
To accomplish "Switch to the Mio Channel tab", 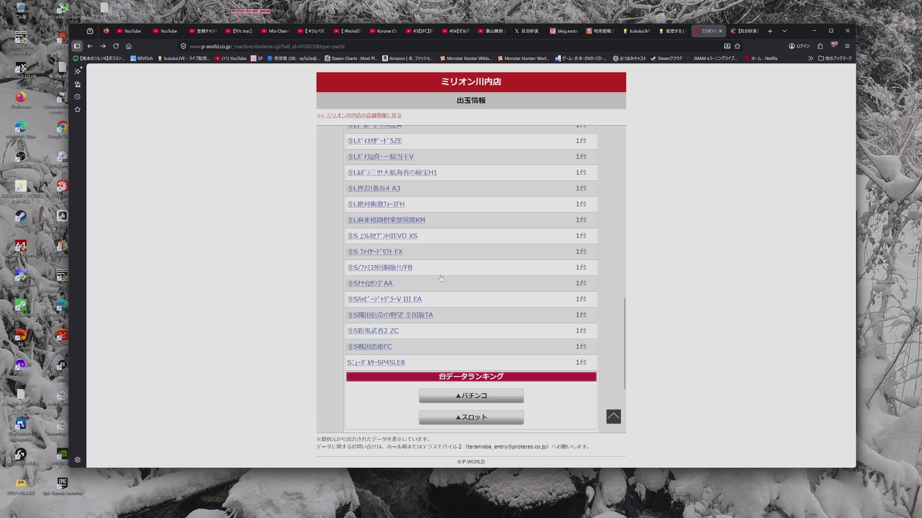I will [275, 31].
